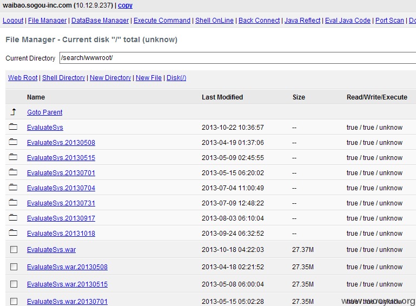This screenshot has height=306, width=416.
Task: Enable the checkbox for EvaluateSys.war.20130701
Action: click(x=14, y=301)
